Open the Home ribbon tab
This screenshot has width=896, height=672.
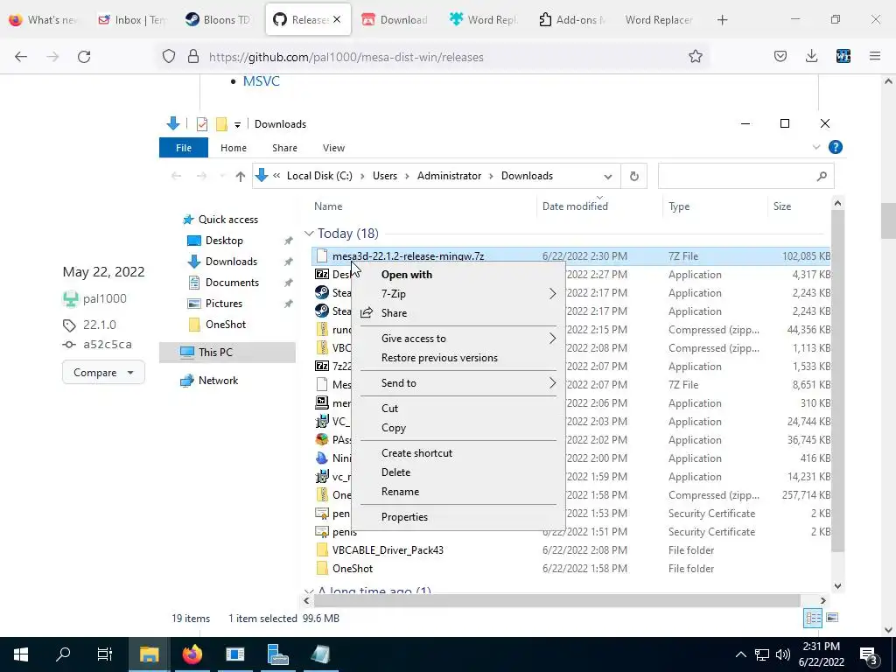coord(233,147)
